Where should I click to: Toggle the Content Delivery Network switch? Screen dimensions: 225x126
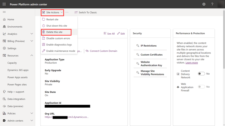(201, 74)
